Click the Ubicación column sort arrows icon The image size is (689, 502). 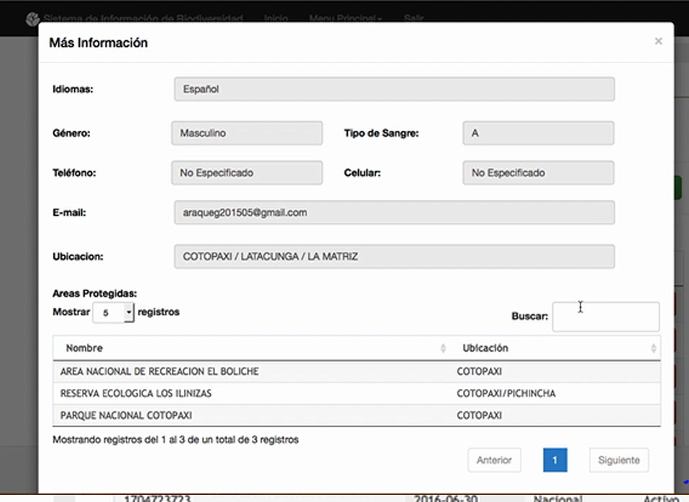tap(653, 348)
